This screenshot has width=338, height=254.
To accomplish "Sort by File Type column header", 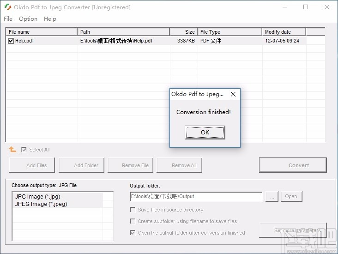I will [x=230, y=32].
